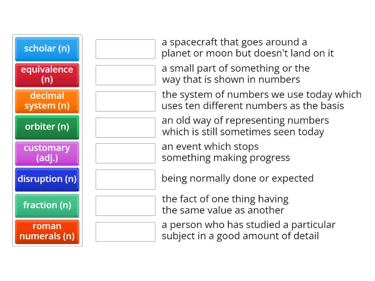Click the answer box beside the spacecraft definition
Image resolution: width=375 pixels, height=281 pixels.
click(125, 49)
